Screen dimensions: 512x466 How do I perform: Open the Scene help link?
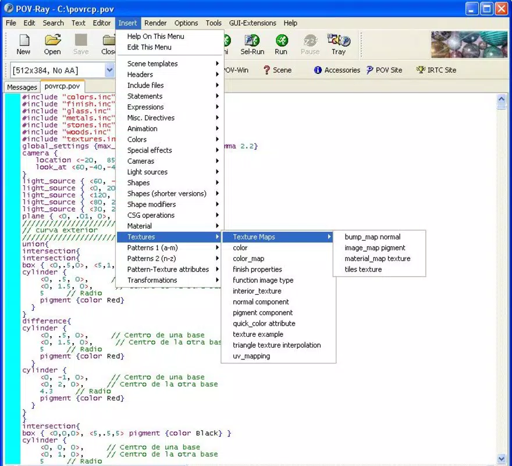pos(277,70)
